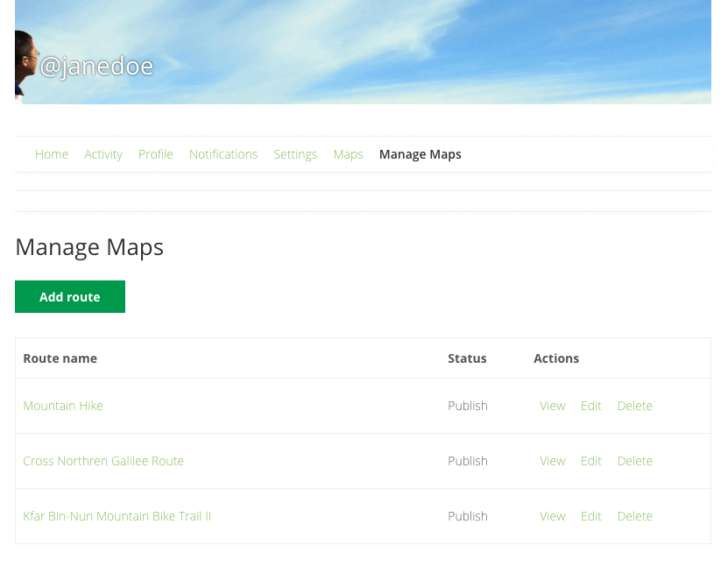The width and height of the screenshot is (728, 567).
Task: Delete the Cross Northren Galilee Route
Action: coord(634,461)
